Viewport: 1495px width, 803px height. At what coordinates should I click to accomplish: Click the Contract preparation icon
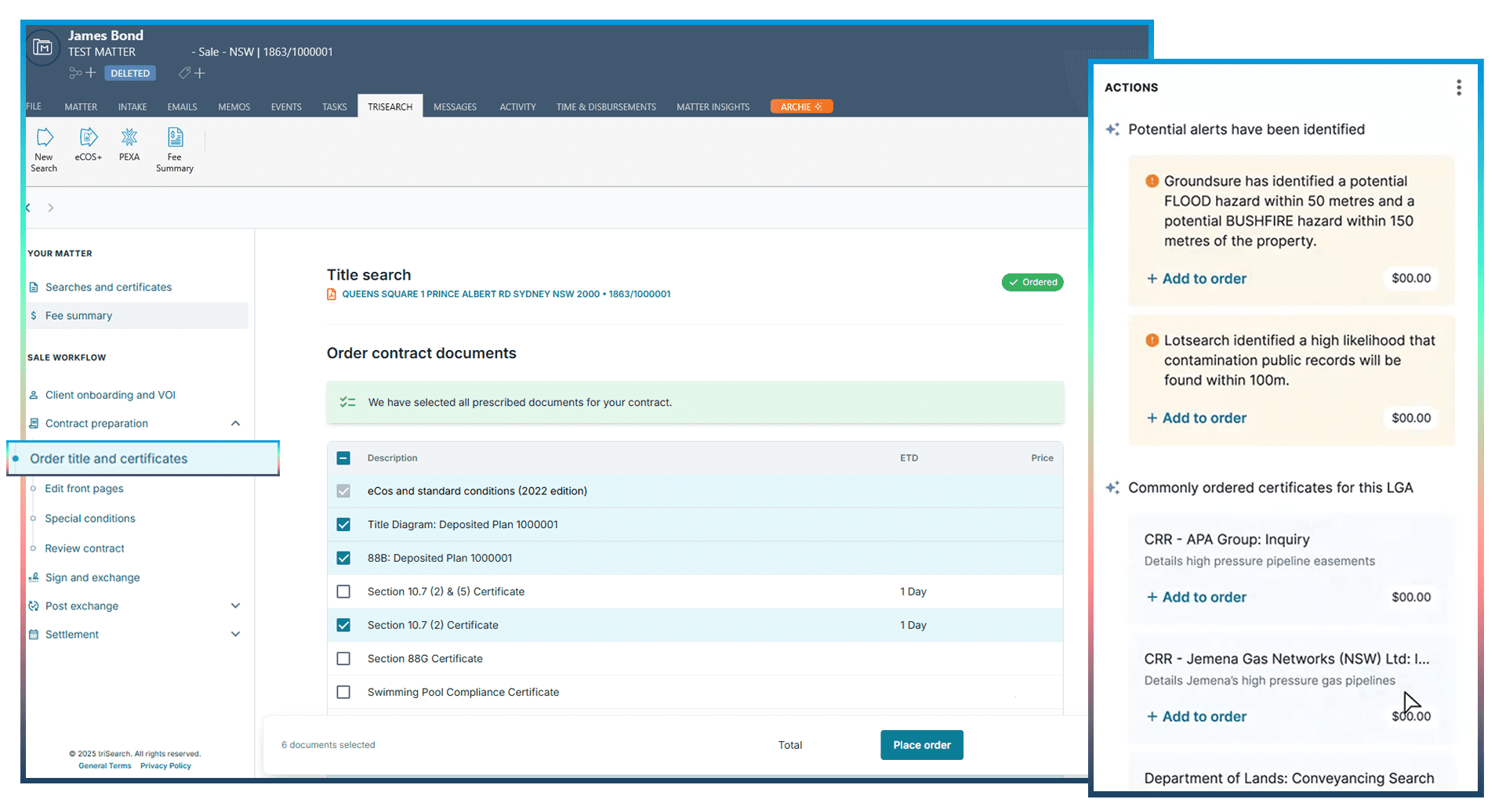[34, 424]
